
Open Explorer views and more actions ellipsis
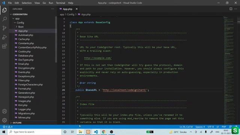(x=52, y=9)
